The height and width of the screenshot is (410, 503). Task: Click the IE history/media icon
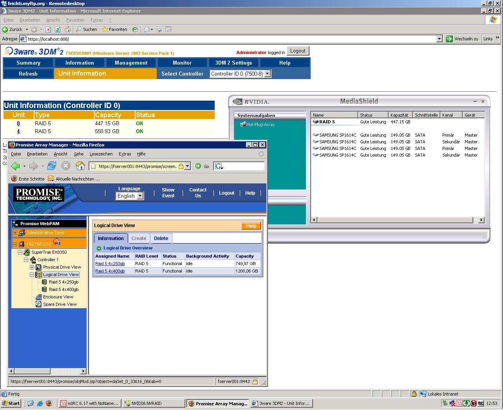[x=135, y=29]
